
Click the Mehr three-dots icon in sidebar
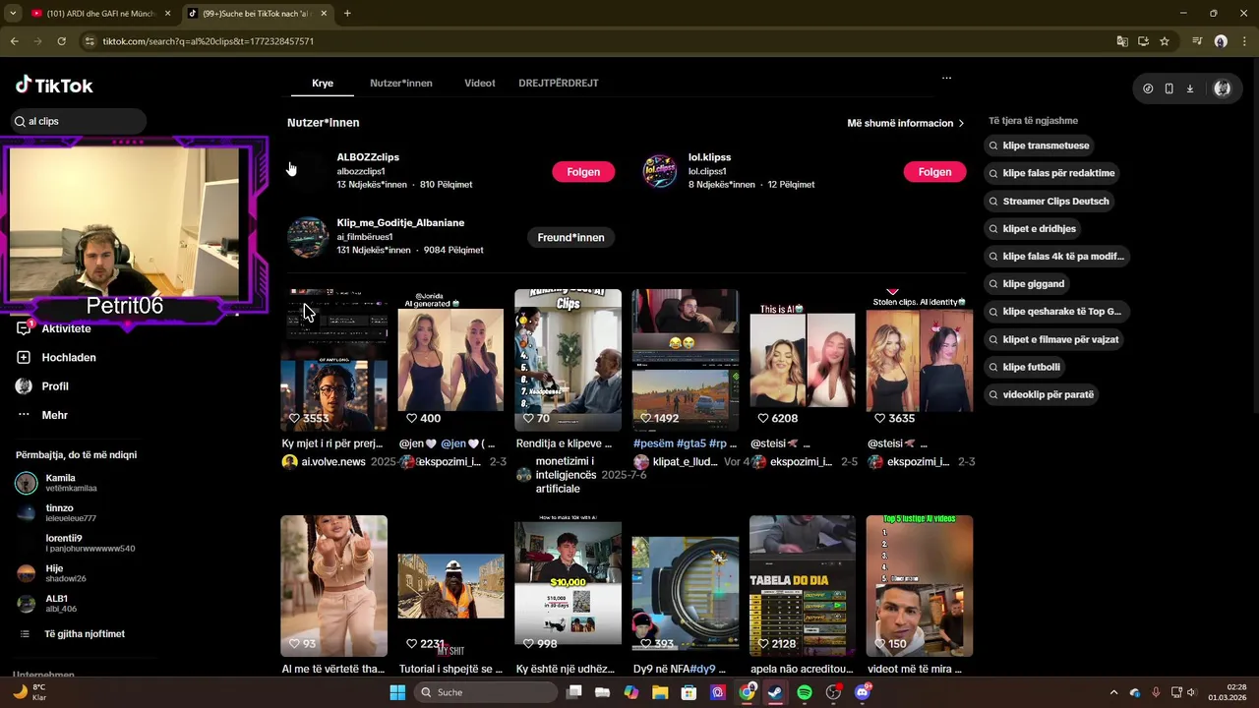point(24,415)
